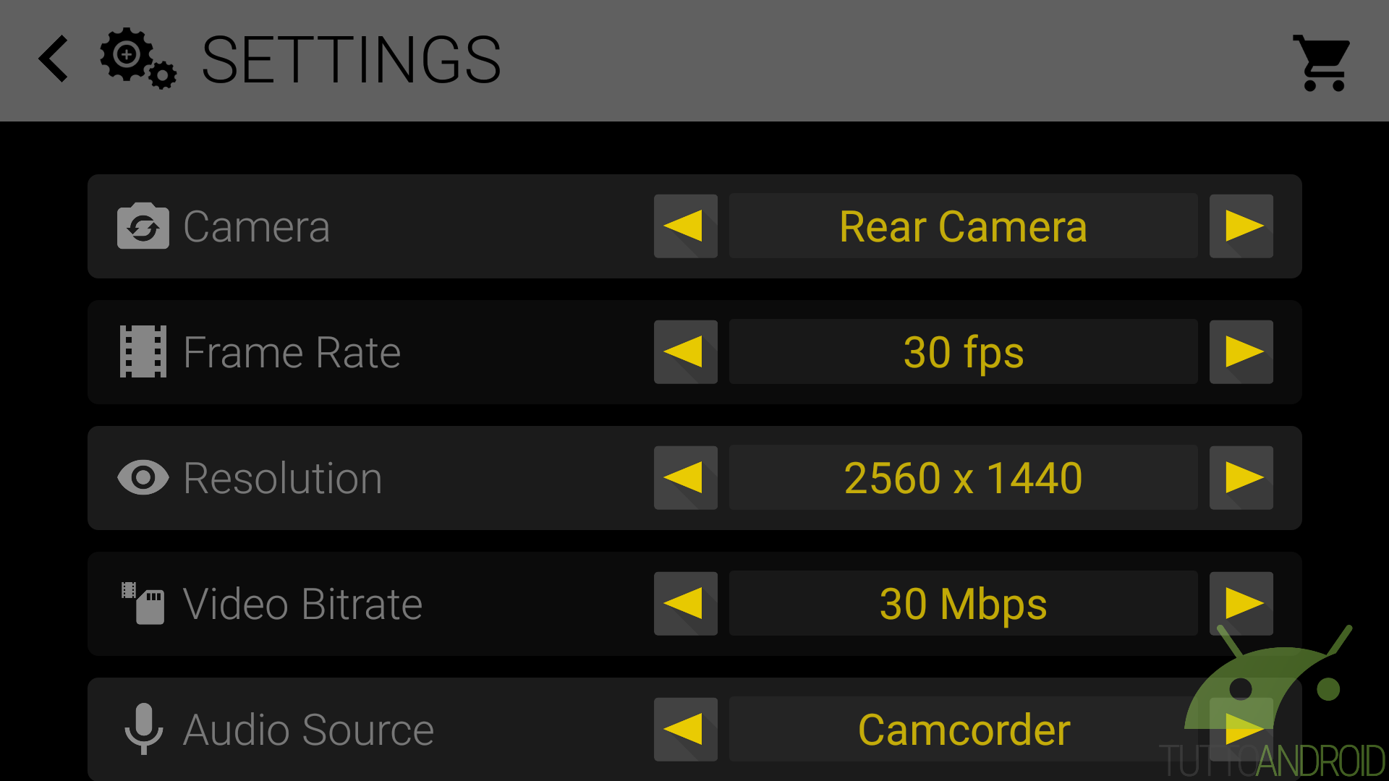Viewport: 1389px width, 781px height.
Task: Reduce Video Bitrate with left arrow
Action: coord(686,603)
